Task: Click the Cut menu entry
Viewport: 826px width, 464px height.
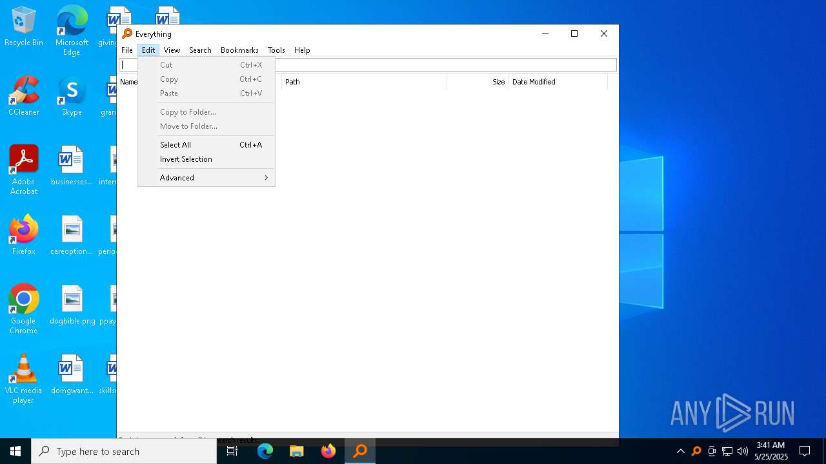Action: tap(206, 65)
